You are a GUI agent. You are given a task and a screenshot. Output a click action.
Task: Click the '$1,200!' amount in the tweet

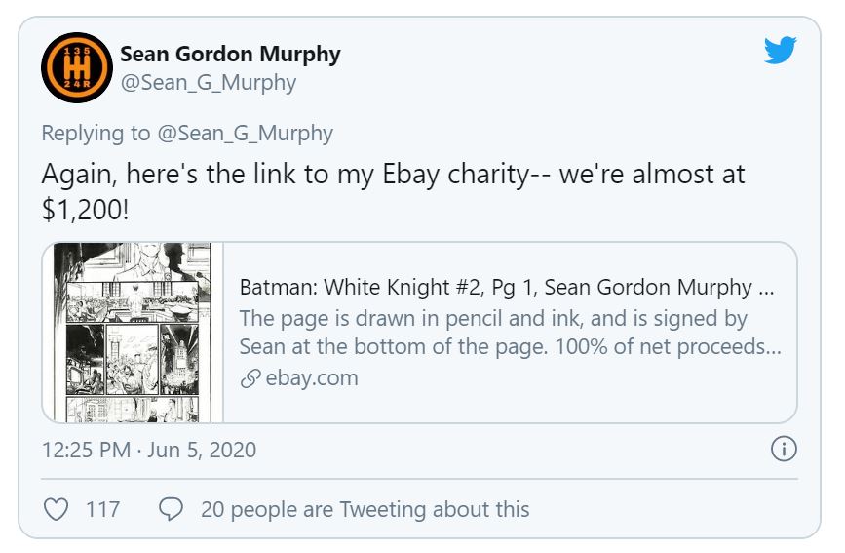pyautogui.click(x=85, y=209)
